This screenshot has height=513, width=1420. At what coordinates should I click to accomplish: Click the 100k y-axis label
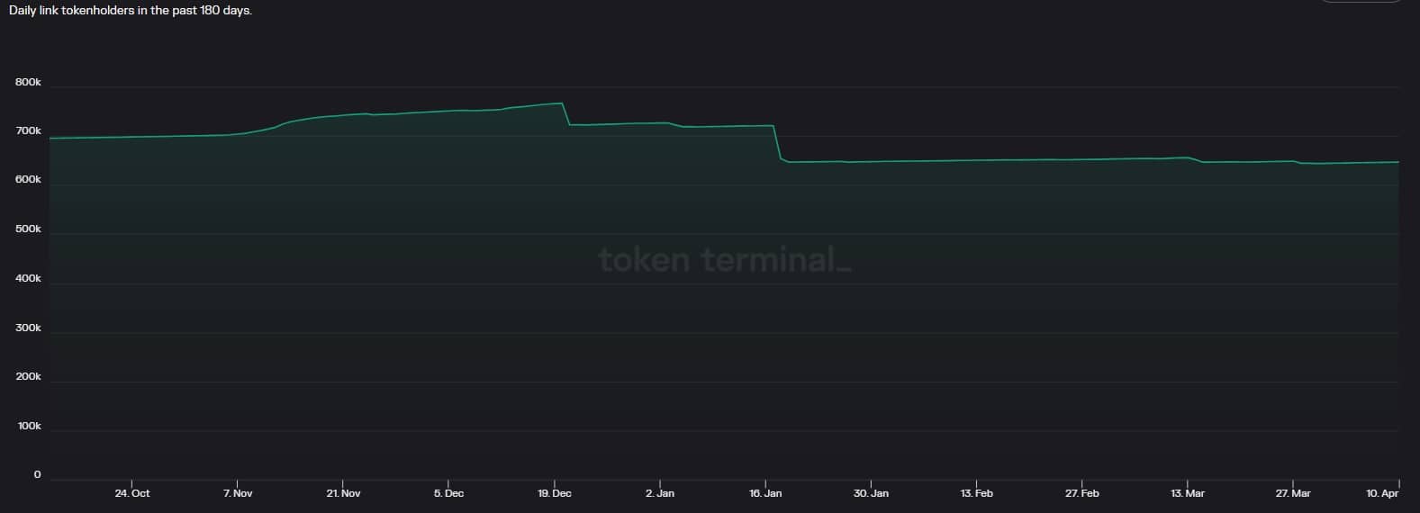(29, 426)
